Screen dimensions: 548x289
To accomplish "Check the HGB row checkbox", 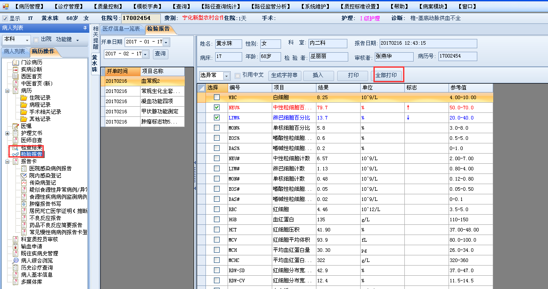I will tap(217, 220).
